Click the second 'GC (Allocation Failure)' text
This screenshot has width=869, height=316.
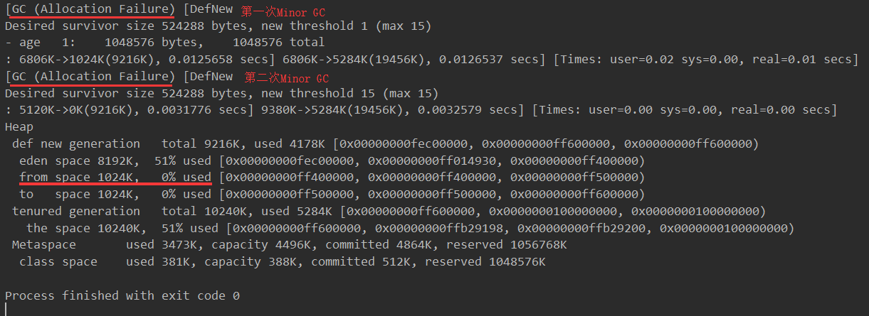(x=92, y=76)
